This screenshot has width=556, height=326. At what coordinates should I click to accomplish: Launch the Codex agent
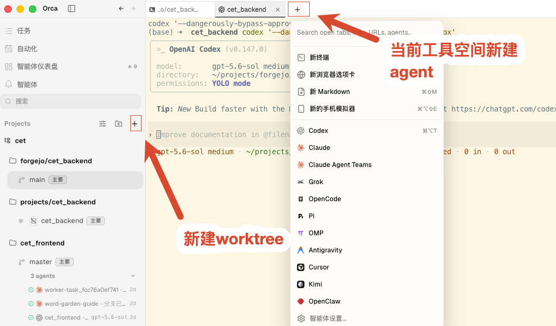point(367,131)
